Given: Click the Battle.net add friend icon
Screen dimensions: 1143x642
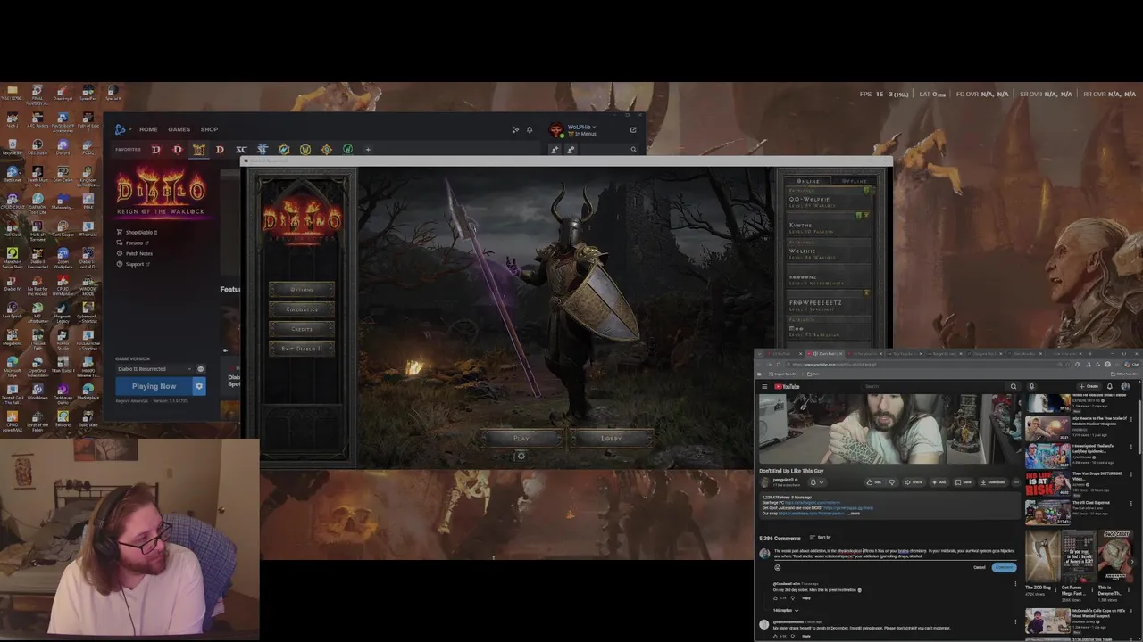Looking at the screenshot, I should [555, 150].
